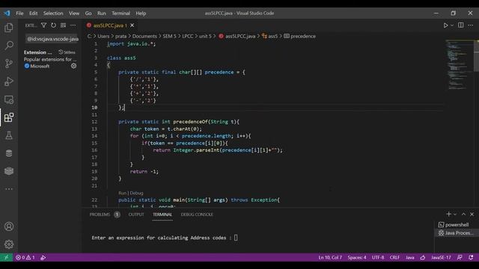Run the Java file

pyautogui.click(x=445, y=25)
